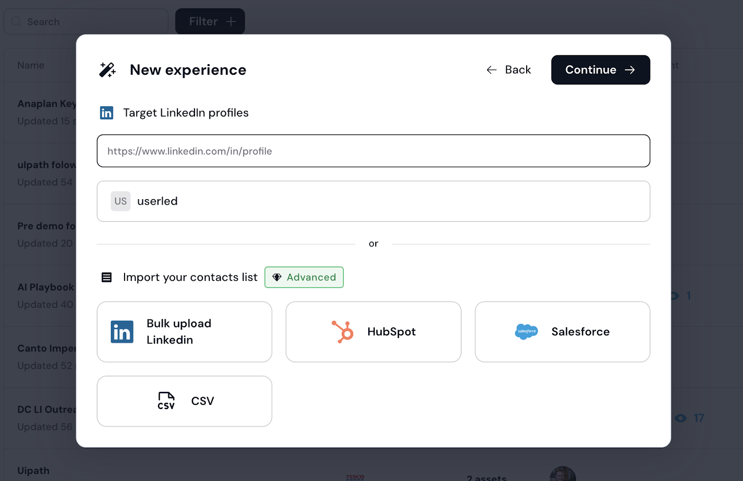Click the magic wand icon beside New experience
The width and height of the screenshot is (743, 481).
(x=107, y=70)
